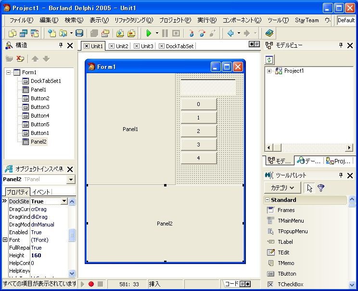Select DockTabSet1 in the Structure tree
Viewport: 358px width, 291px height.
click(x=46, y=81)
